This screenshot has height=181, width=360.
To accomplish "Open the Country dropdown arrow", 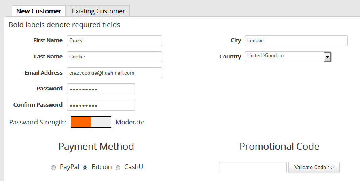I will [x=327, y=57].
